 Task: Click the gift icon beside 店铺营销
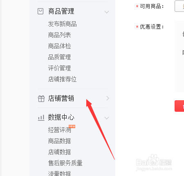[41, 99]
